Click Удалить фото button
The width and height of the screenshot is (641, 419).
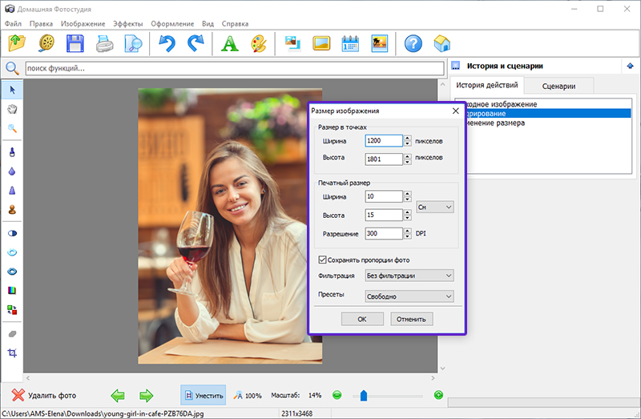[44, 395]
